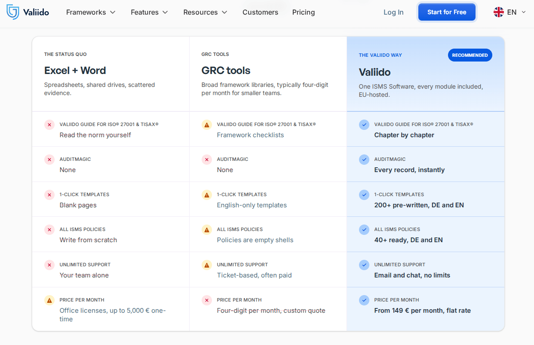Click 'Every record, instantly' text
This screenshot has width=534, height=345.
coord(409,170)
